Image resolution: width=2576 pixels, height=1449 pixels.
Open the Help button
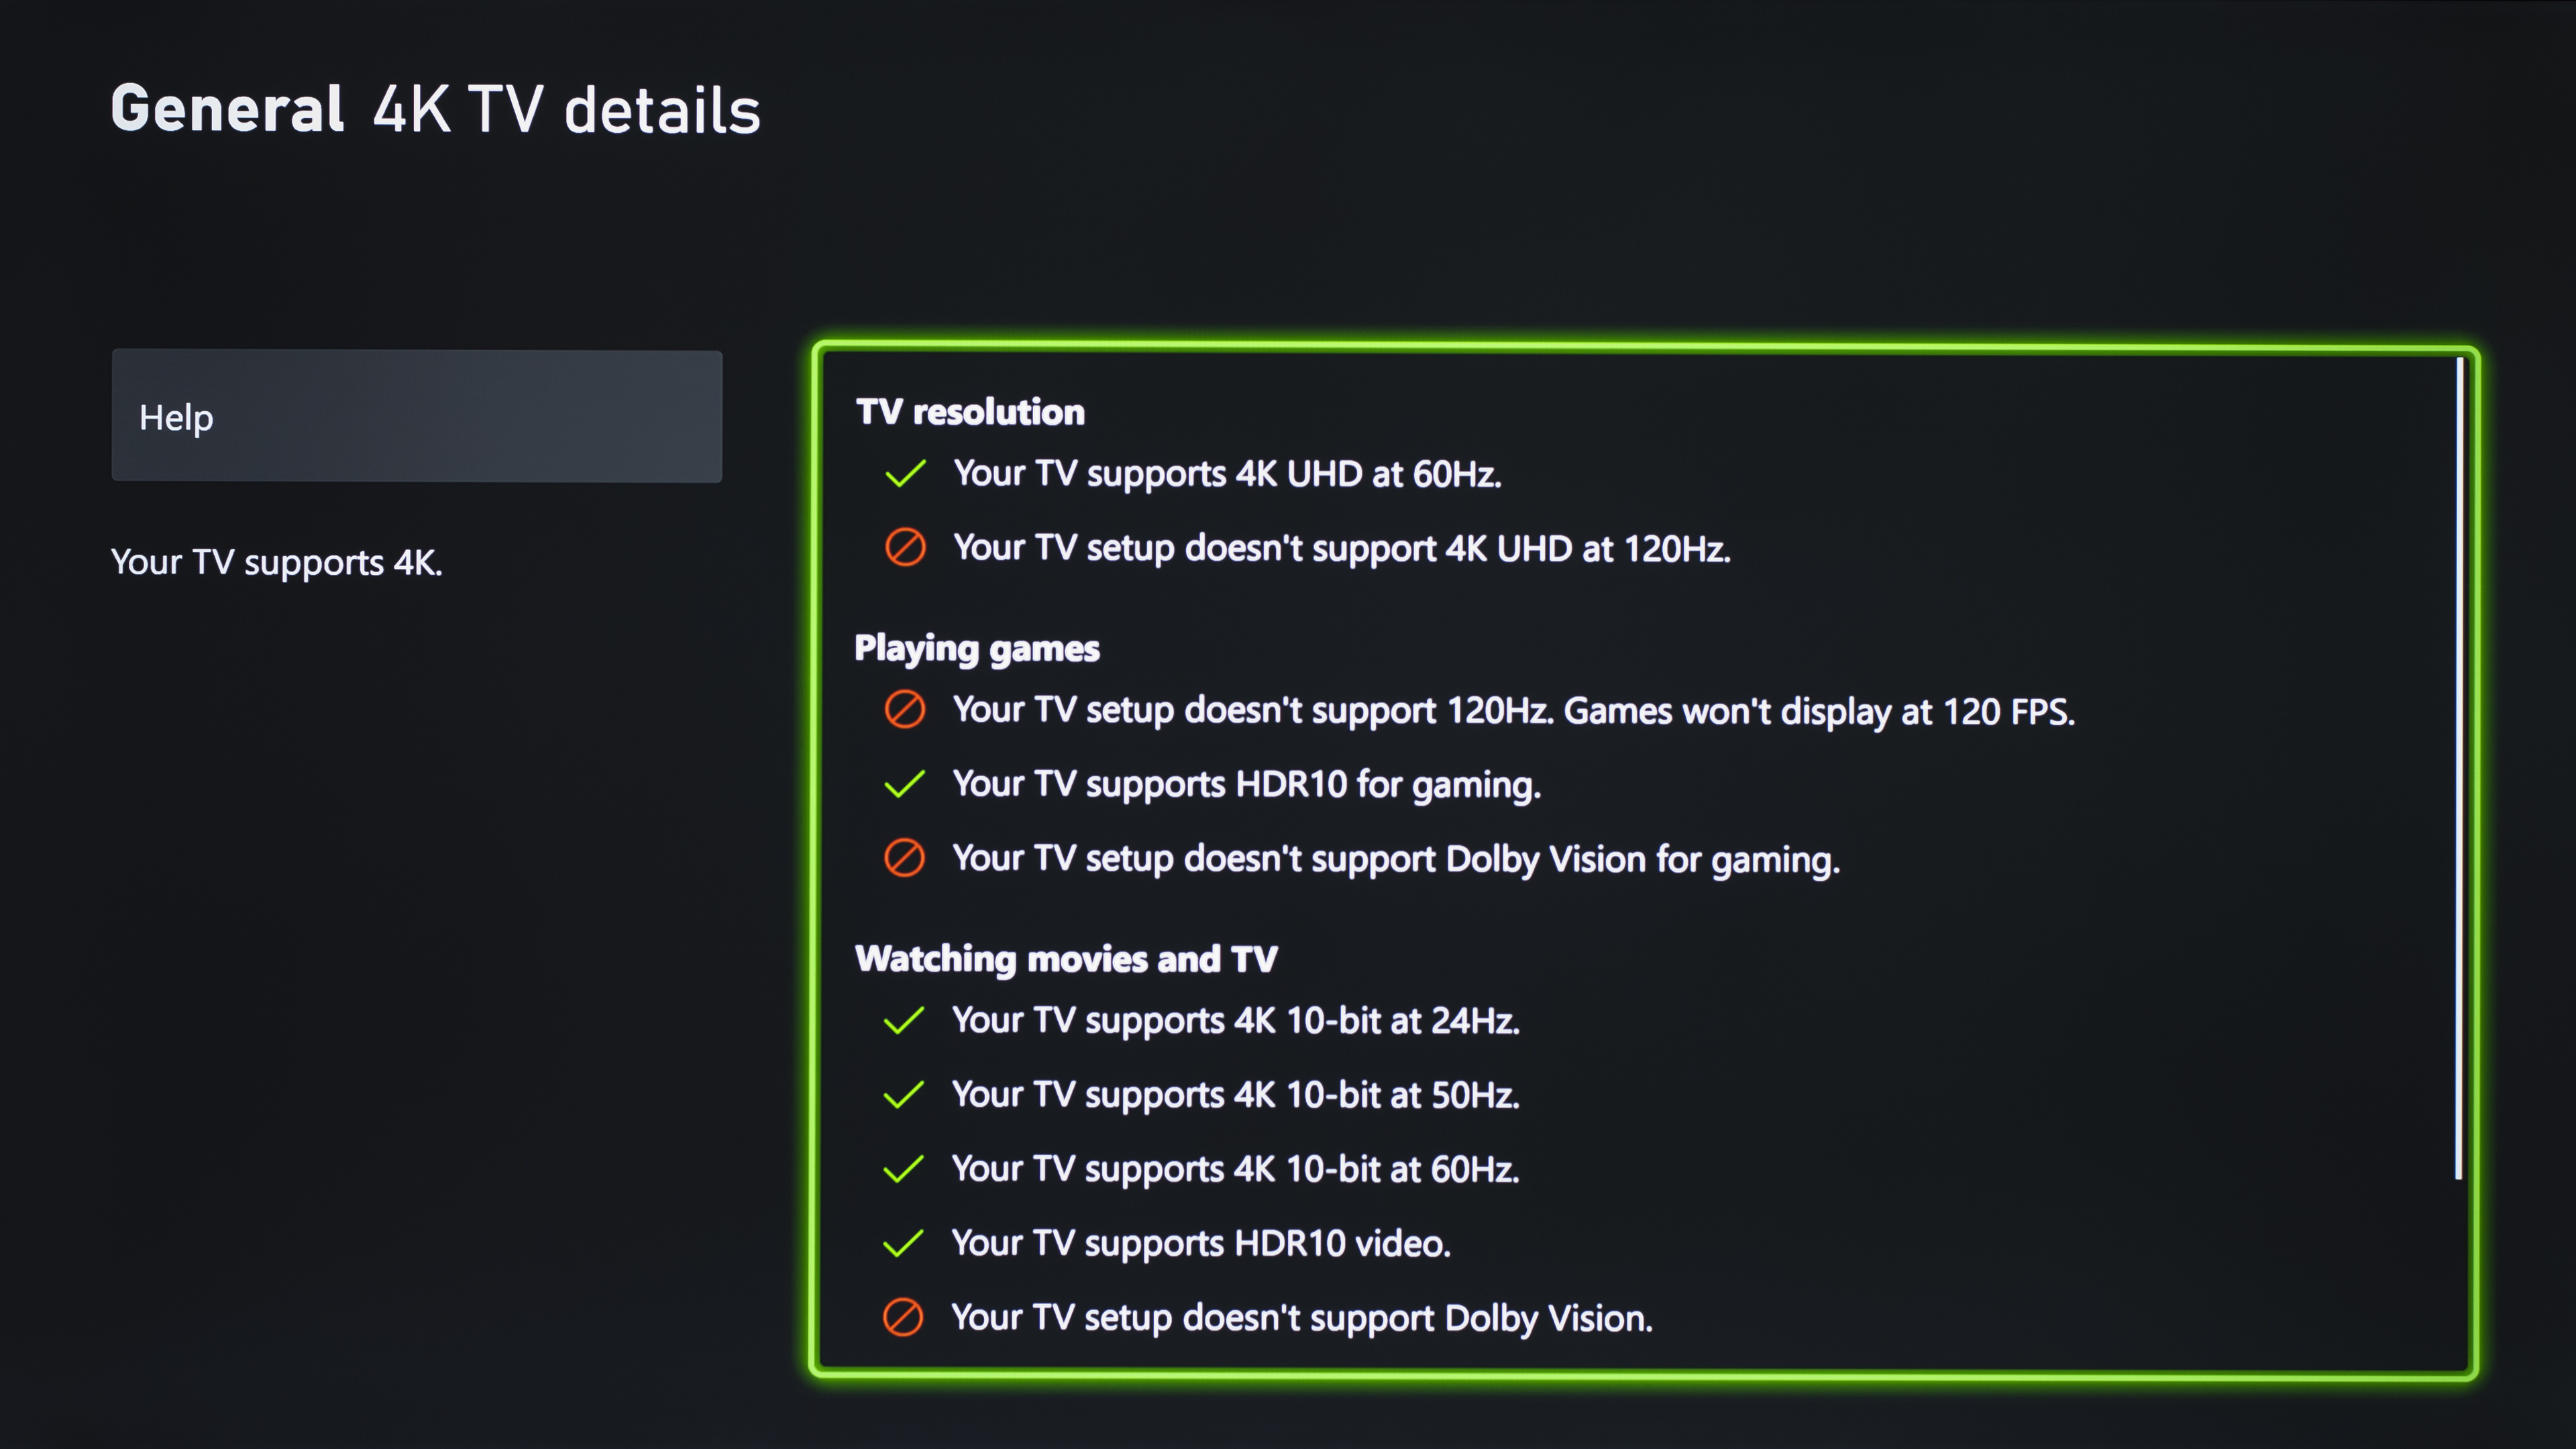point(416,416)
